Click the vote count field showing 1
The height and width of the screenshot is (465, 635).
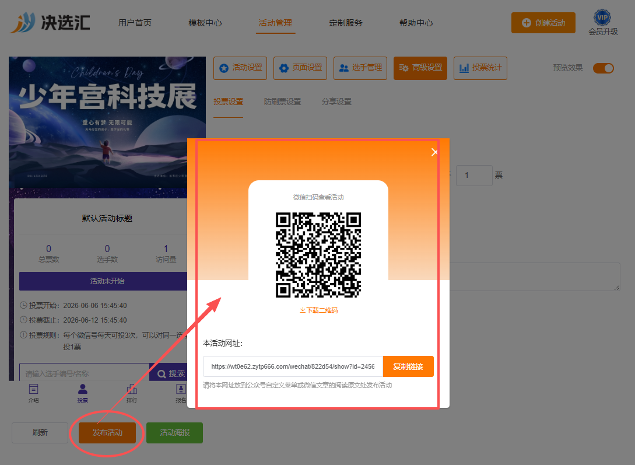[x=474, y=176]
